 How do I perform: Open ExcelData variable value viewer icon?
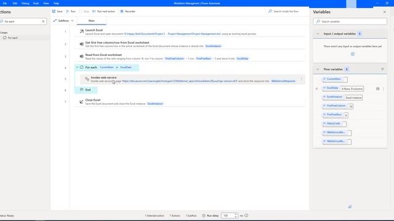click(377, 88)
